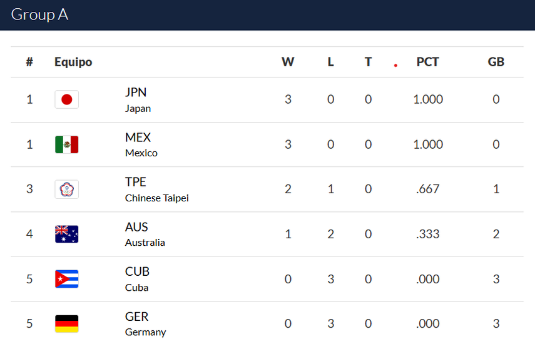535x359 pixels.
Task: Click the Chinese Taipei flag icon
Action: [66, 189]
